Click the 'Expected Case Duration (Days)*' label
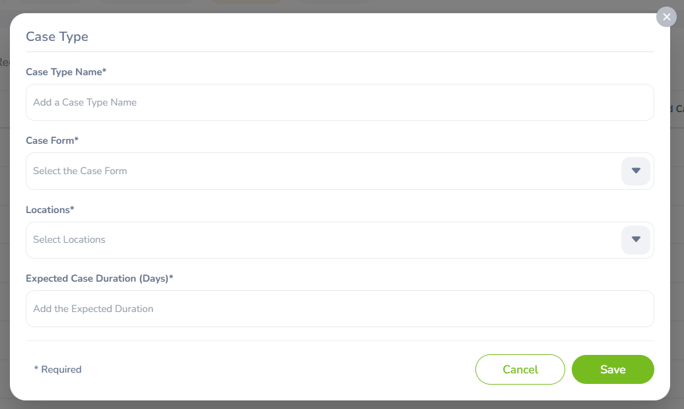 click(x=99, y=278)
